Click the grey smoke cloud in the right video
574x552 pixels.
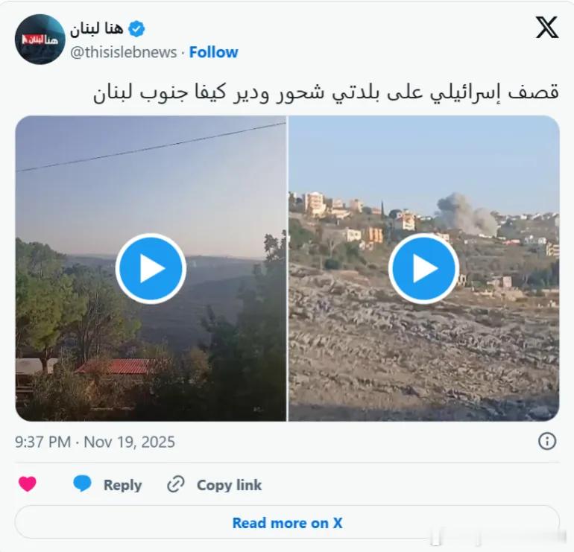point(466,215)
